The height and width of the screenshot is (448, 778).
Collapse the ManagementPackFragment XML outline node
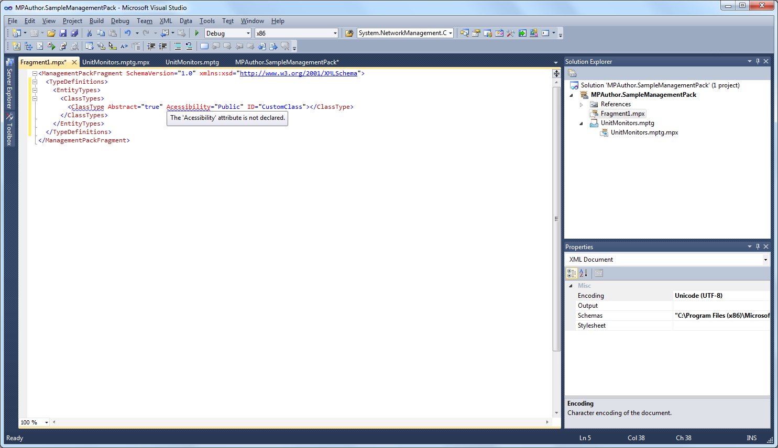tap(35, 73)
